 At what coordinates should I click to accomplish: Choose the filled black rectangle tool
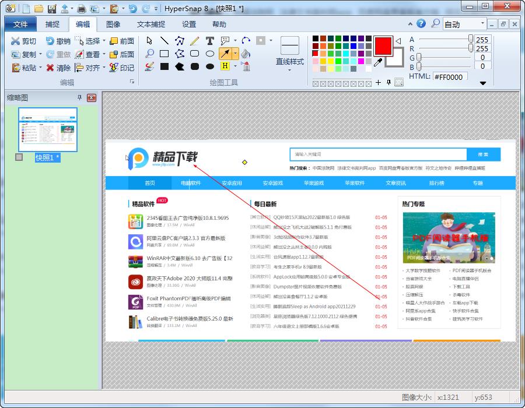[x=164, y=66]
